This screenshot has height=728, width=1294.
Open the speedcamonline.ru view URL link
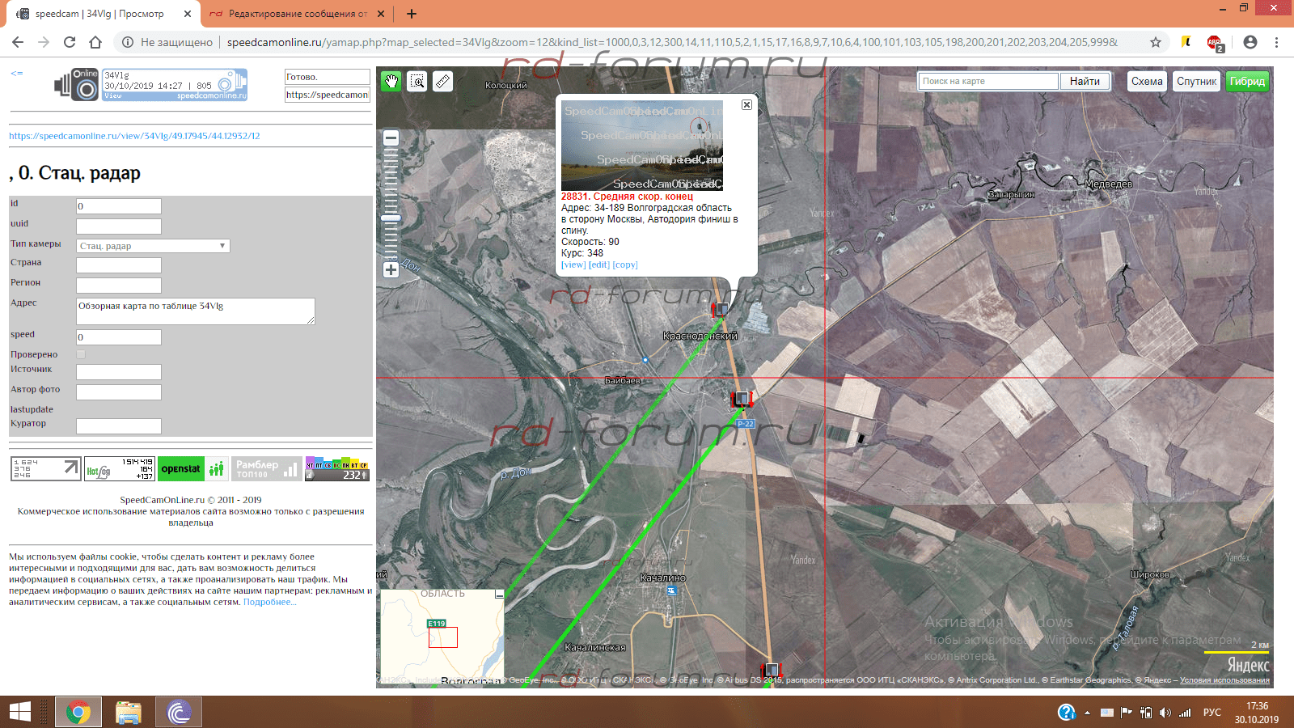pos(134,136)
